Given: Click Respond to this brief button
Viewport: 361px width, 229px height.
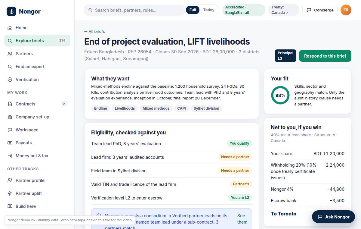Looking at the screenshot, I should [325, 56].
